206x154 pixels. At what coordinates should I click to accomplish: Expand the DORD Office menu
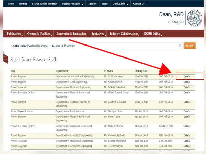[152, 34]
